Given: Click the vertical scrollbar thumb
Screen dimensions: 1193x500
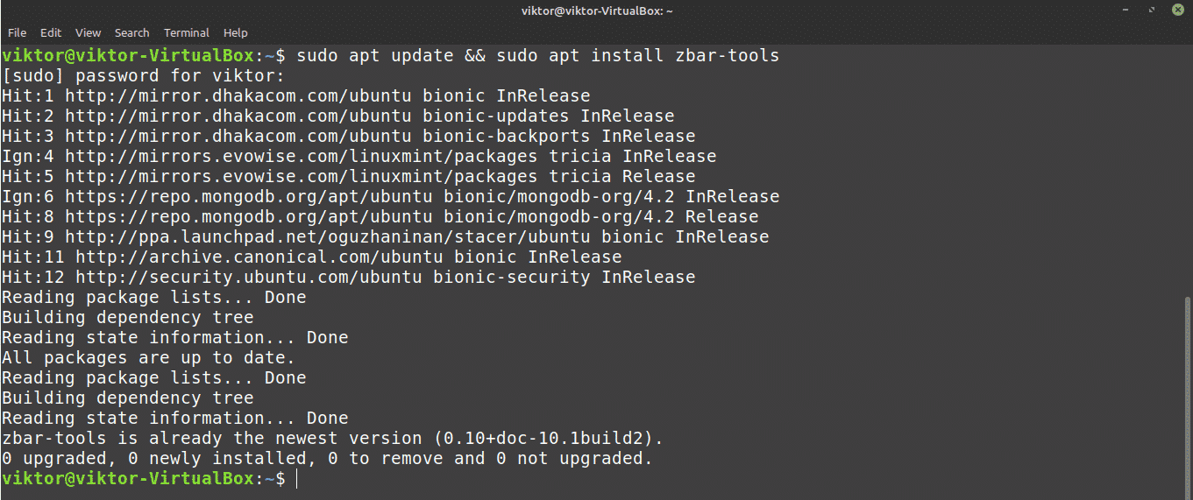Looking at the screenshot, I should (1188, 394).
